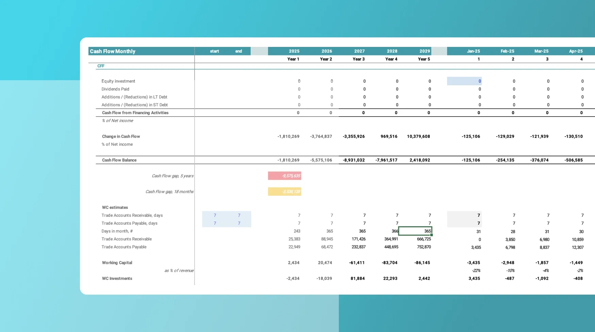Viewport: 595px width, 332px height.
Task: Click the blue-highlighted Equity investment Jan-25 cell
Action: (x=464, y=81)
